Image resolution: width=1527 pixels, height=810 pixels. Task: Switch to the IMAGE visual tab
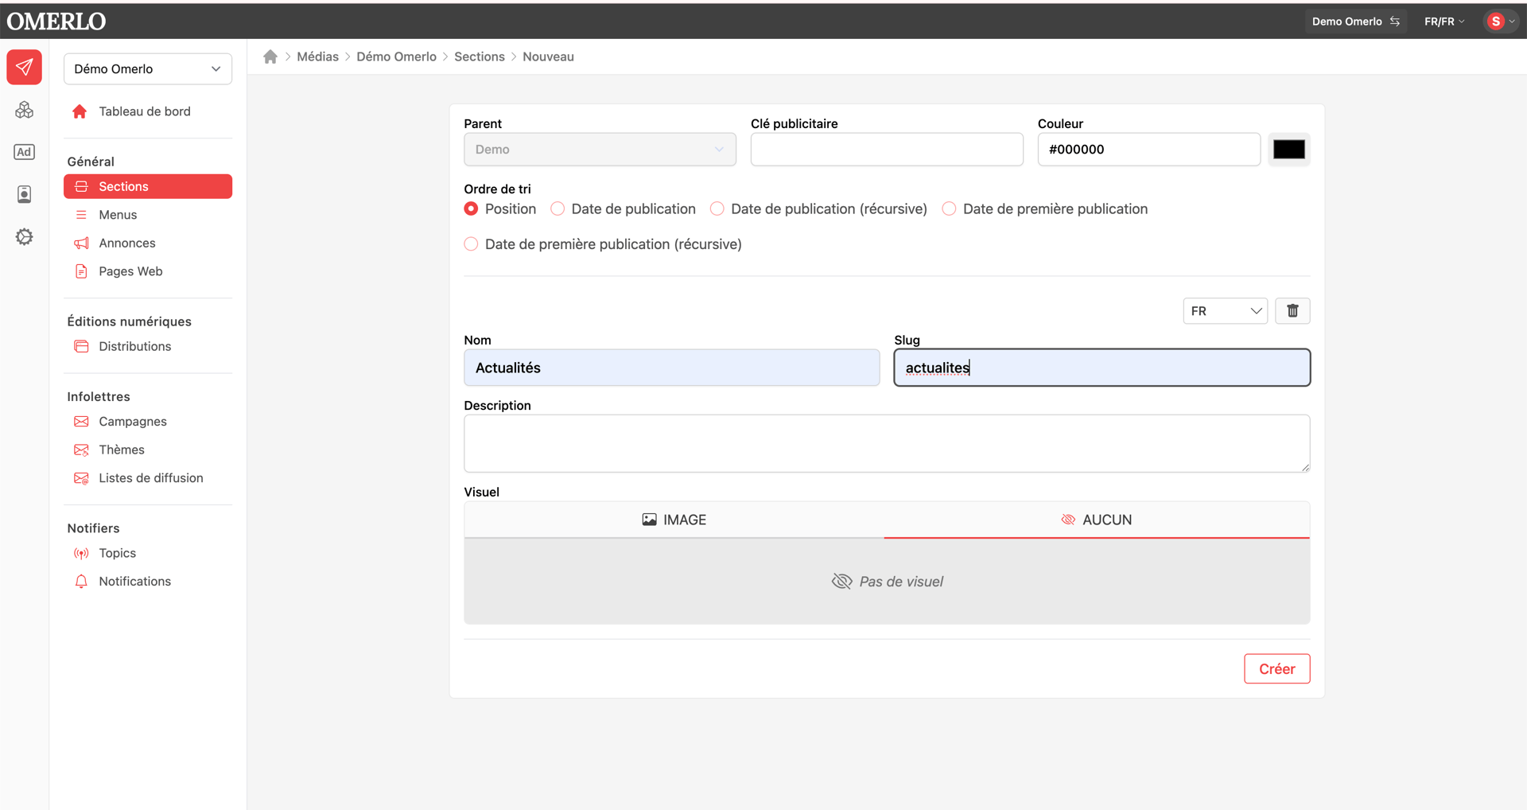click(674, 520)
